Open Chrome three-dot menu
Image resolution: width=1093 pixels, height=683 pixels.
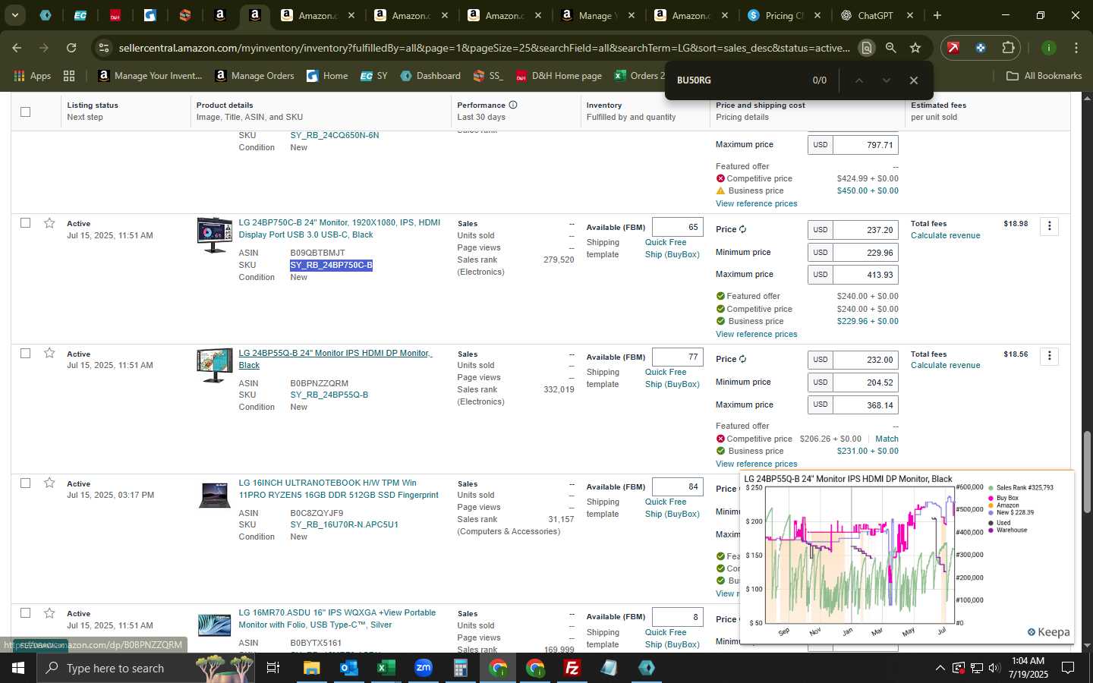point(1076,48)
